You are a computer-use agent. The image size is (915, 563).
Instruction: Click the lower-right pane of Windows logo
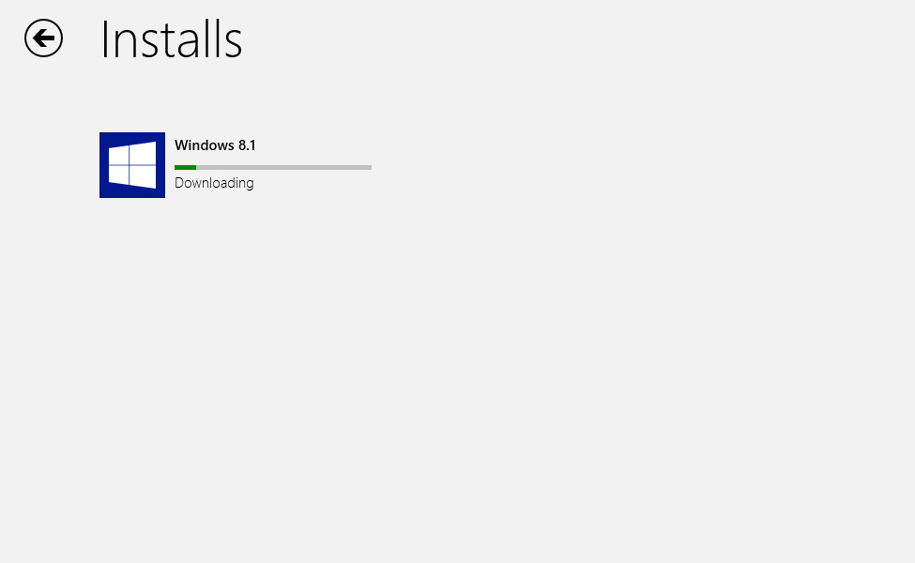tap(144, 176)
